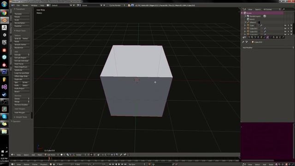
Task: Toggle visibility eye for Cube in outliner
Action: tap(285, 25)
